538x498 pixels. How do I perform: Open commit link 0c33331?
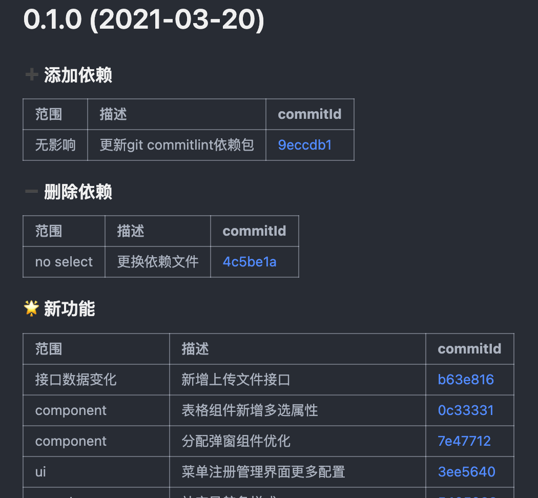pos(466,410)
